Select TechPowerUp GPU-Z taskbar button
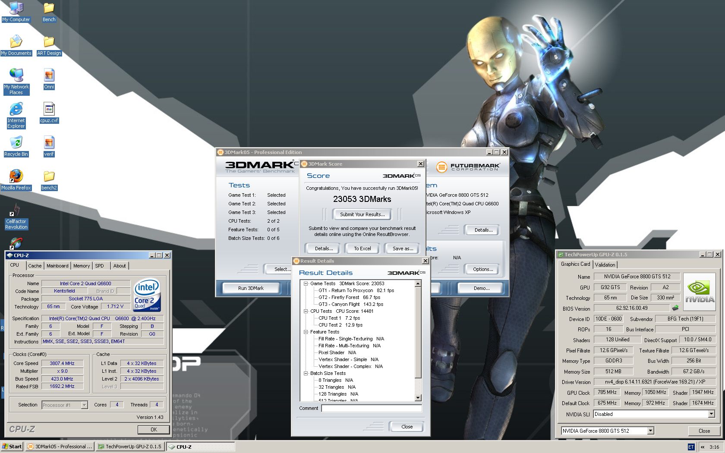 click(130, 447)
